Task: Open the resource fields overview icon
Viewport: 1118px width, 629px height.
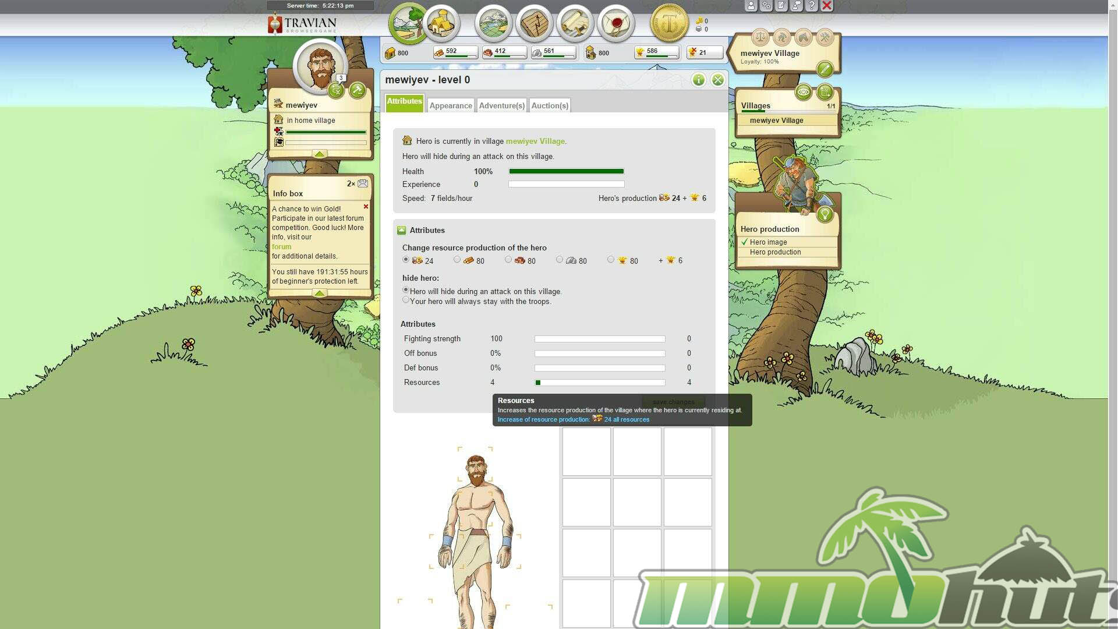Action: tap(408, 23)
